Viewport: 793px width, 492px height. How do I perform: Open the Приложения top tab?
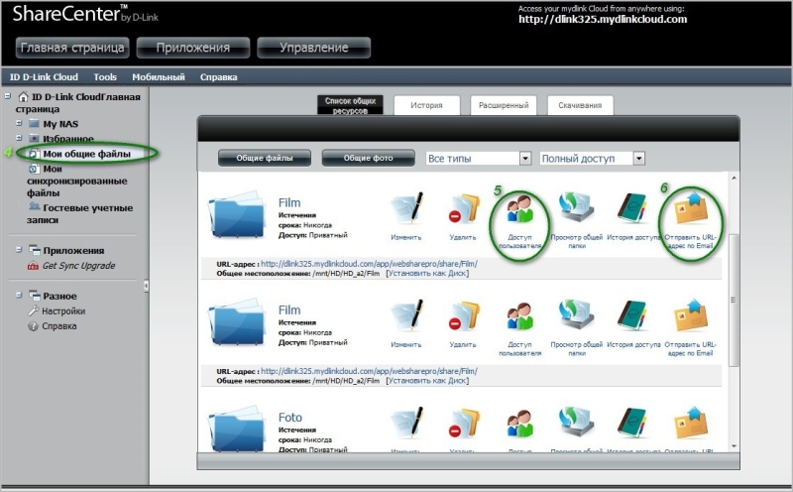pos(193,48)
